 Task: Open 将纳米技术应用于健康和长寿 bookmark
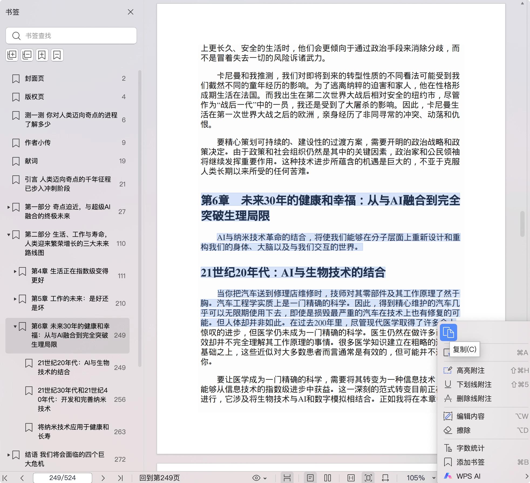click(x=73, y=431)
